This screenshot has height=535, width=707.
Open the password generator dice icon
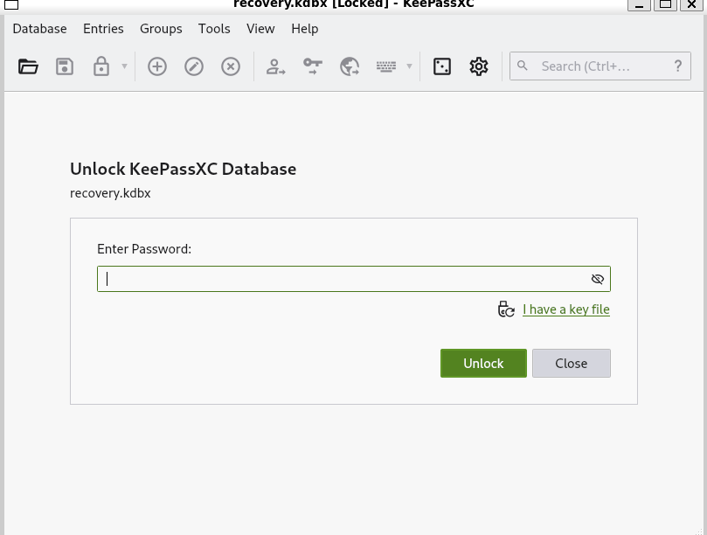(x=442, y=66)
